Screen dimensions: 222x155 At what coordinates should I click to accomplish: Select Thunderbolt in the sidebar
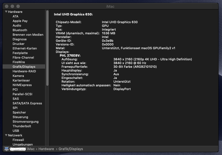tap(22, 126)
